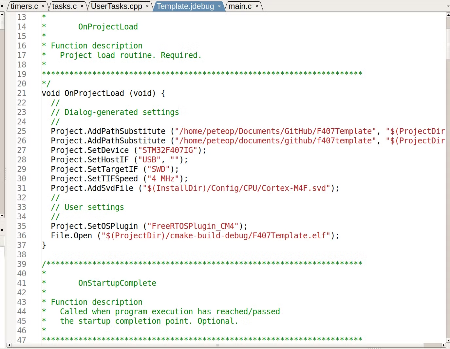The height and width of the screenshot is (349, 450).
Task: Click the left arrow of the horizontal scrollbar
Action: coord(9,345)
